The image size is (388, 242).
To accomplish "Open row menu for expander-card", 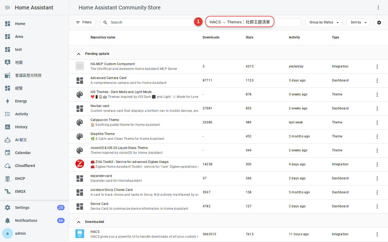I will 377,179.
